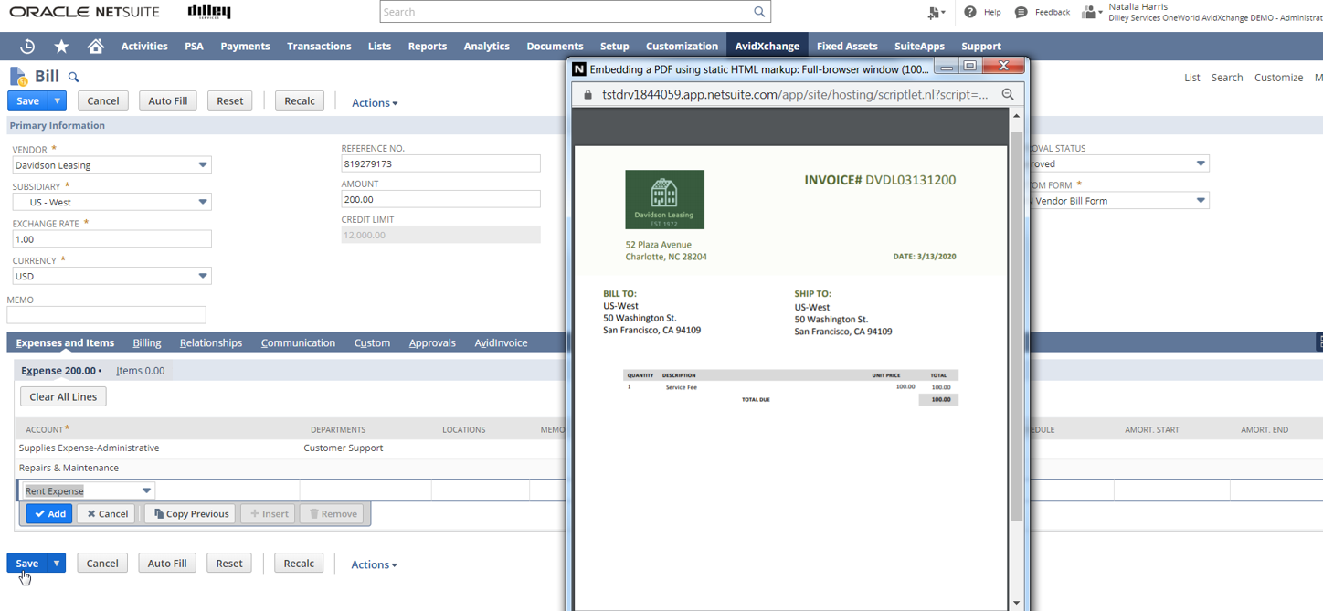Click the Davidson Leasing logo in the invoice

pos(664,199)
